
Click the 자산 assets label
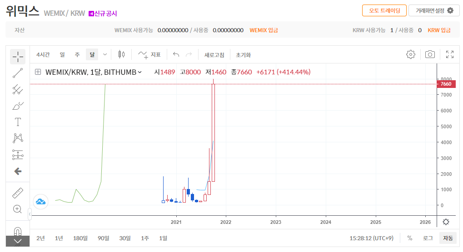[20, 30]
